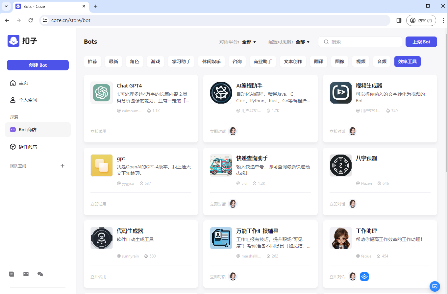Select the 音频 category tab
Viewport: 447px width, 294px height.
[382, 61]
